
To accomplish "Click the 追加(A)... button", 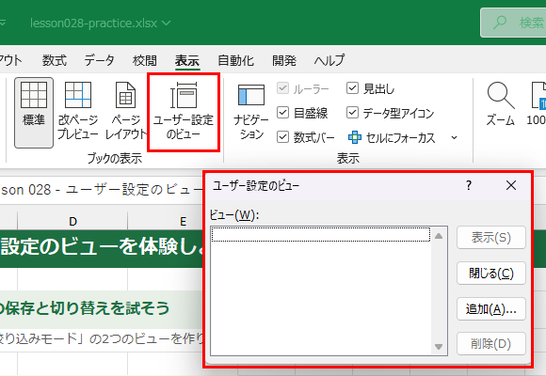I will [x=491, y=308].
